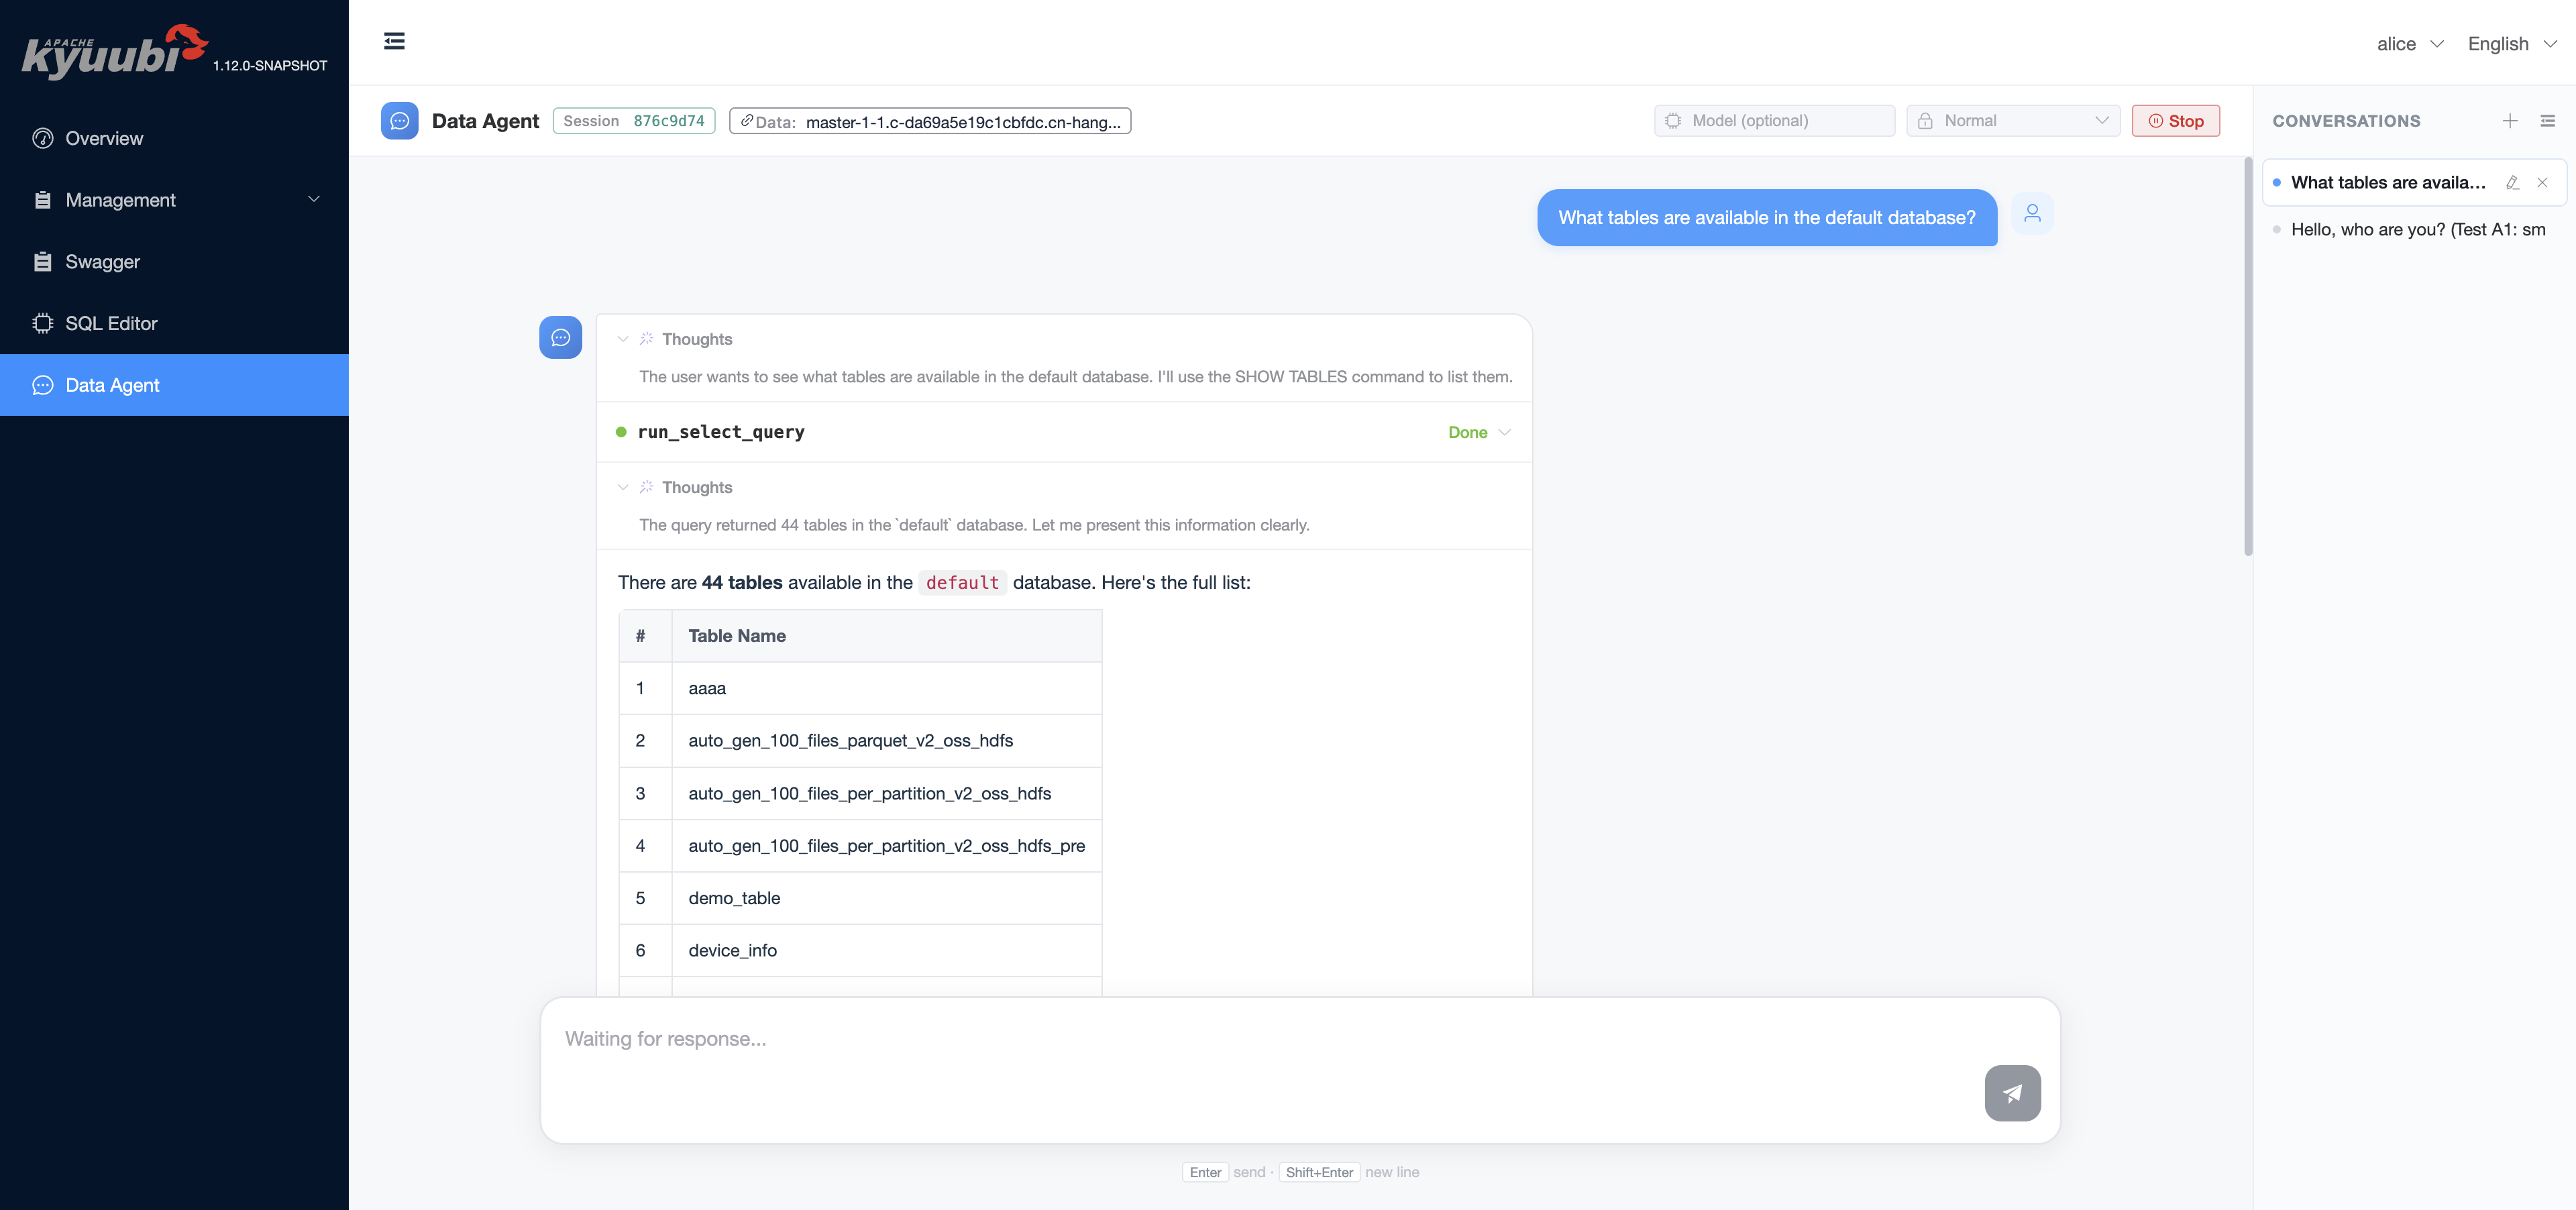
Task: Open the Normal mode dropdown
Action: coord(2013,121)
